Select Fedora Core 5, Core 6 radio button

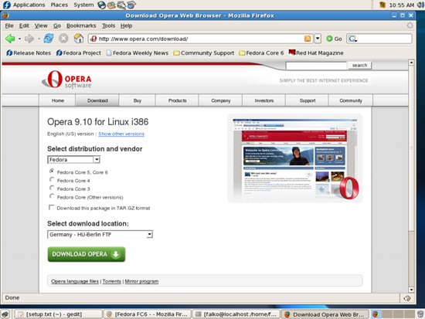click(x=52, y=171)
